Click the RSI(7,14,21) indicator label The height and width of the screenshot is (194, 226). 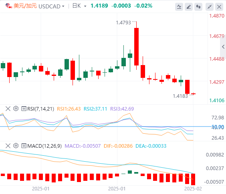[40, 109]
